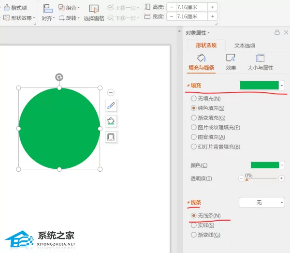Increase the height with the plus button
290x253 pixels.
tap(213, 7)
